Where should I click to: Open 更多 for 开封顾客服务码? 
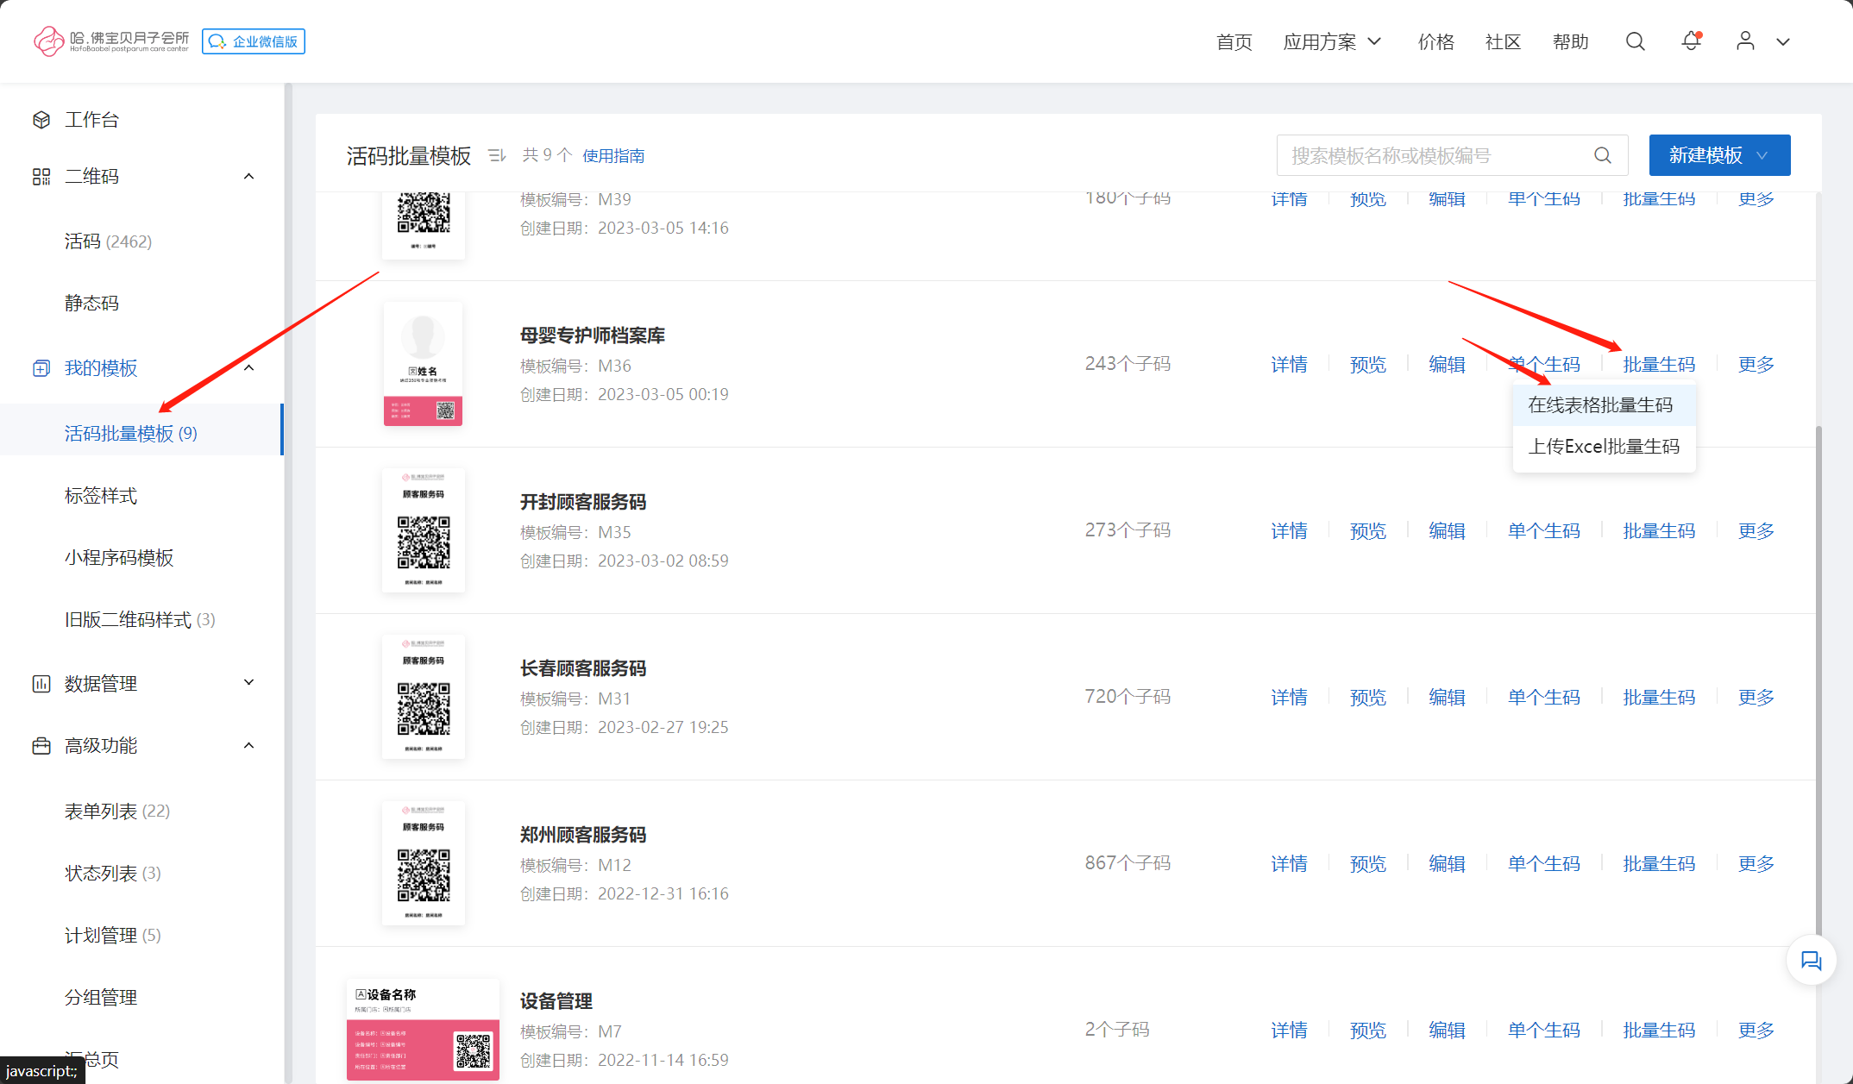click(1756, 531)
